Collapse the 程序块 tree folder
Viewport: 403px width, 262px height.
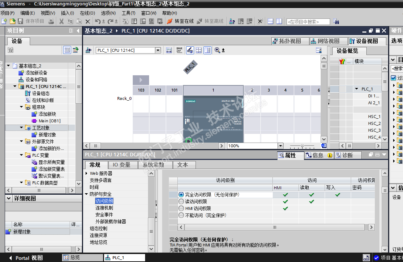21,107
